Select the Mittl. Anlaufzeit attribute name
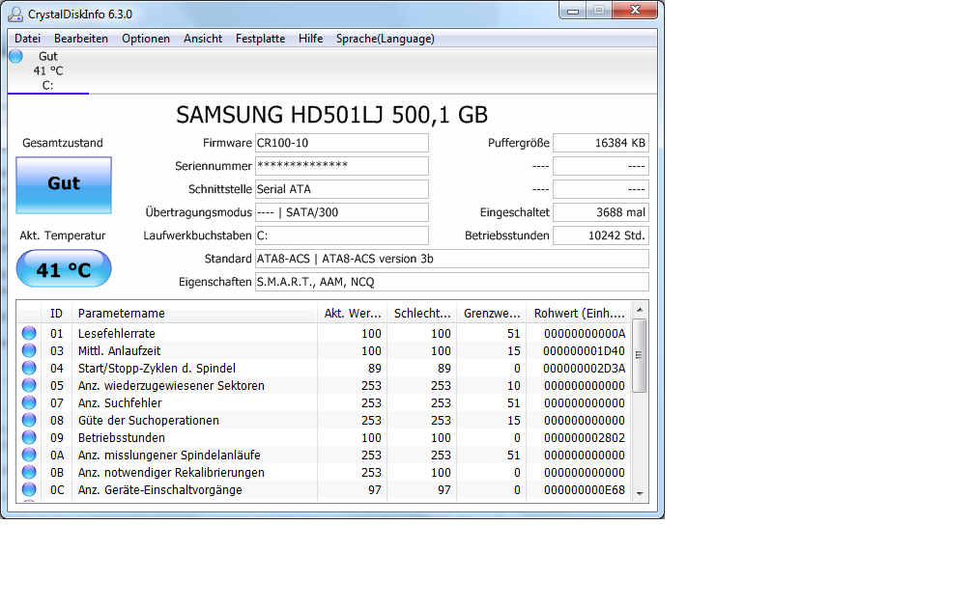The image size is (974, 608). pyautogui.click(x=119, y=350)
